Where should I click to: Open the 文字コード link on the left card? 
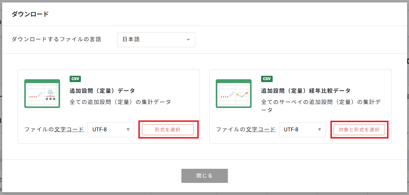(69, 129)
